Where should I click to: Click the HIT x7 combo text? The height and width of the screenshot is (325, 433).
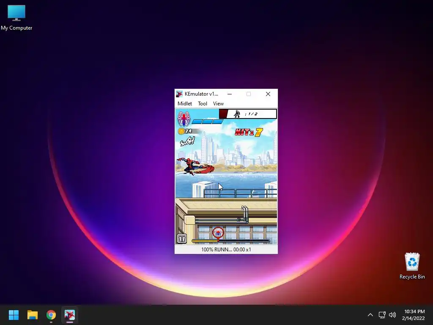coord(249,132)
